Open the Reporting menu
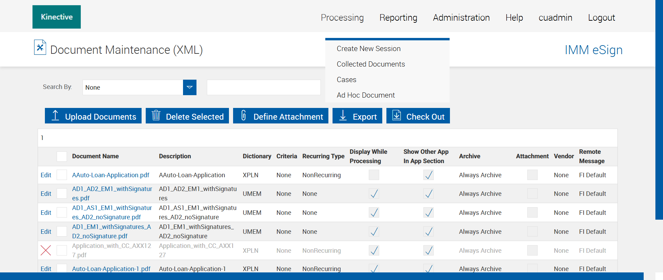Screen dimensions: 663x280 (398, 18)
